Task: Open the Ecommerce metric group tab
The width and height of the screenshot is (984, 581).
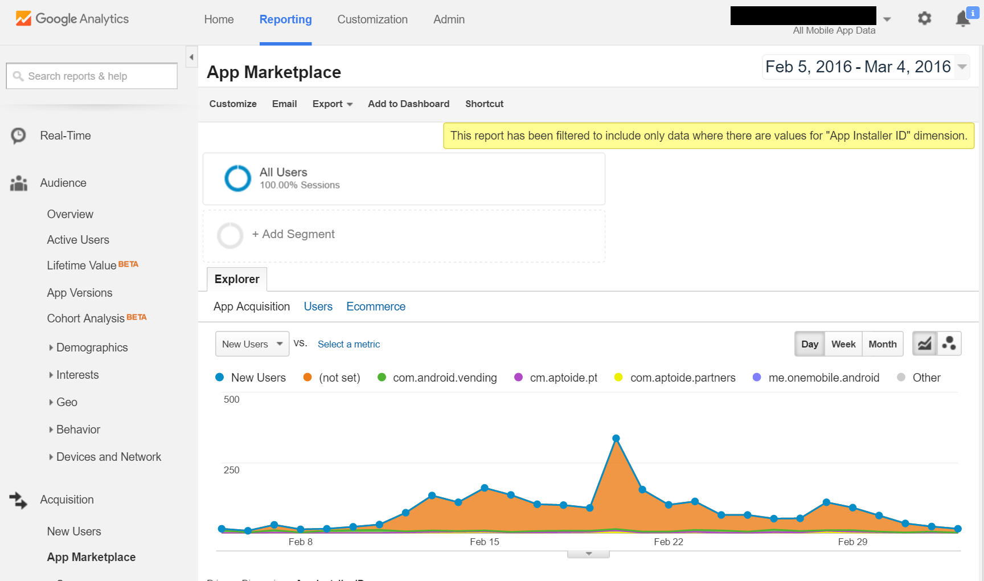Action: (376, 306)
